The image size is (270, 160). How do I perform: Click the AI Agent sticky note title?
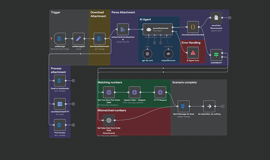click(145, 20)
